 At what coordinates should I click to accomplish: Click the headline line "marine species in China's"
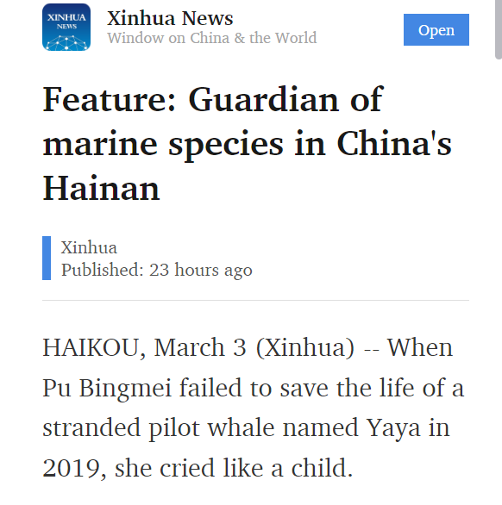pyautogui.click(x=247, y=144)
